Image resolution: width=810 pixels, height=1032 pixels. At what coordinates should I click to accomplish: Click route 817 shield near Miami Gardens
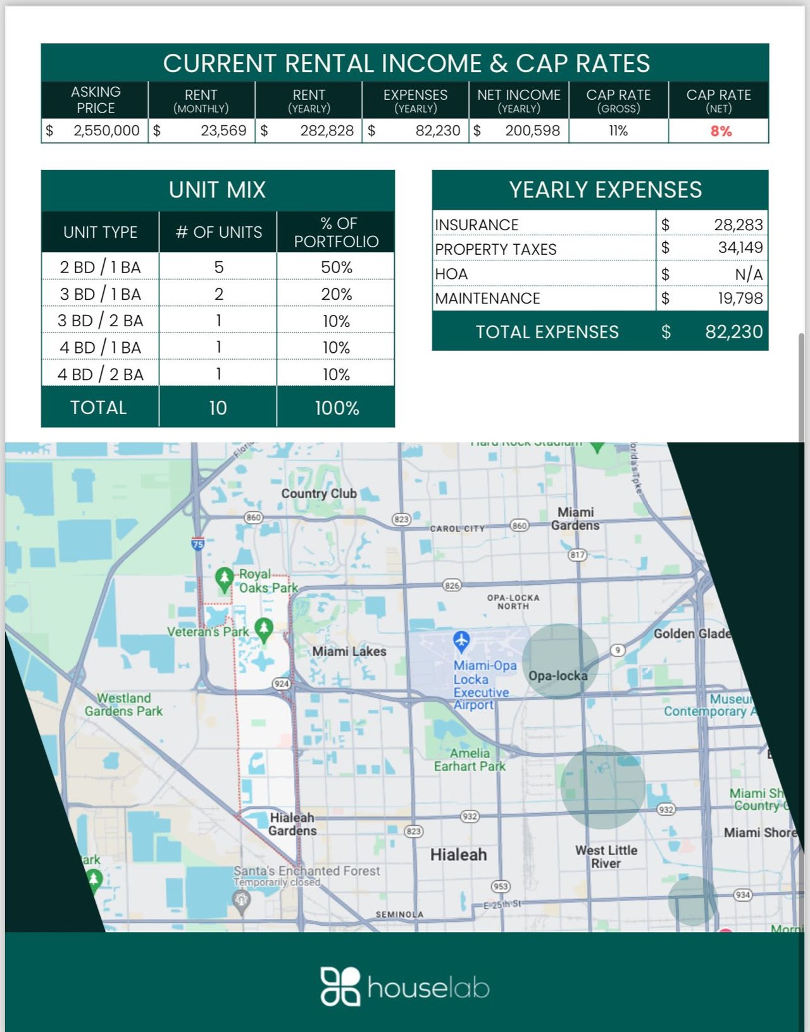[577, 555]
